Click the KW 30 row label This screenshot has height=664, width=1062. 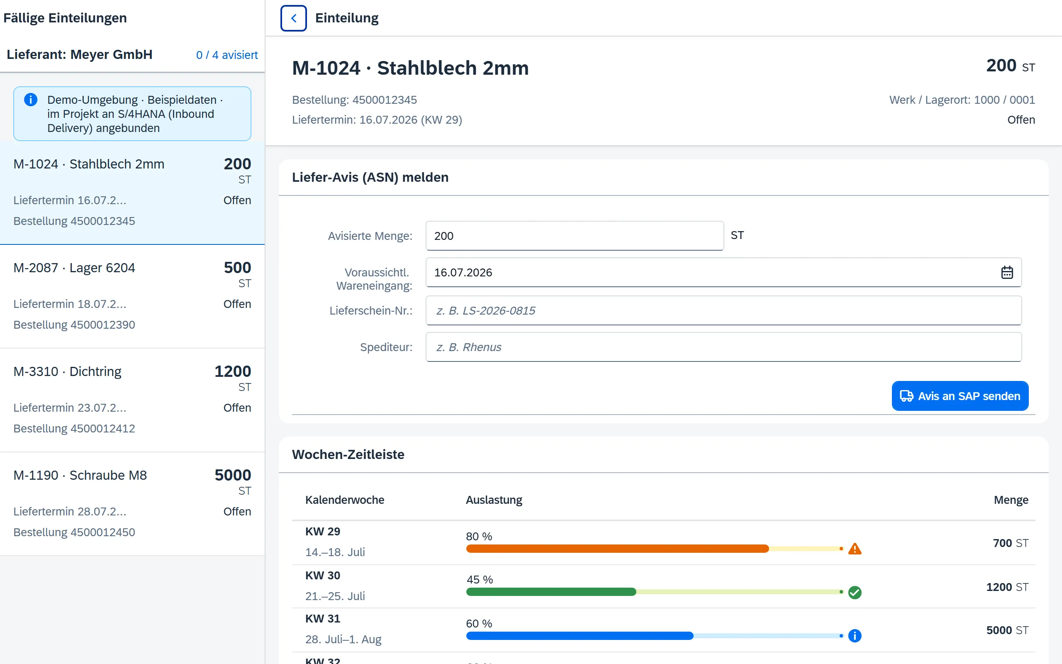coord(323,575)
